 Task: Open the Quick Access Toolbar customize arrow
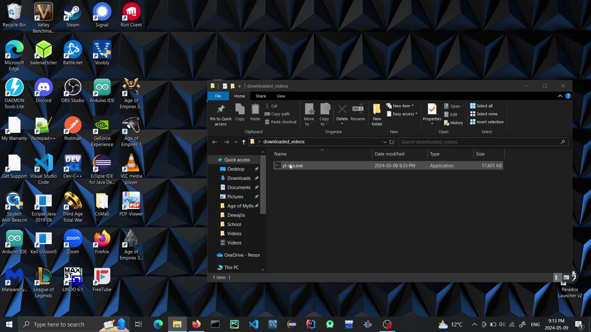point(239,86)
